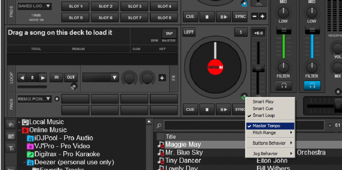342x170 pixels.
Task: Set loop IN point
Action: [x=56, y=78]
